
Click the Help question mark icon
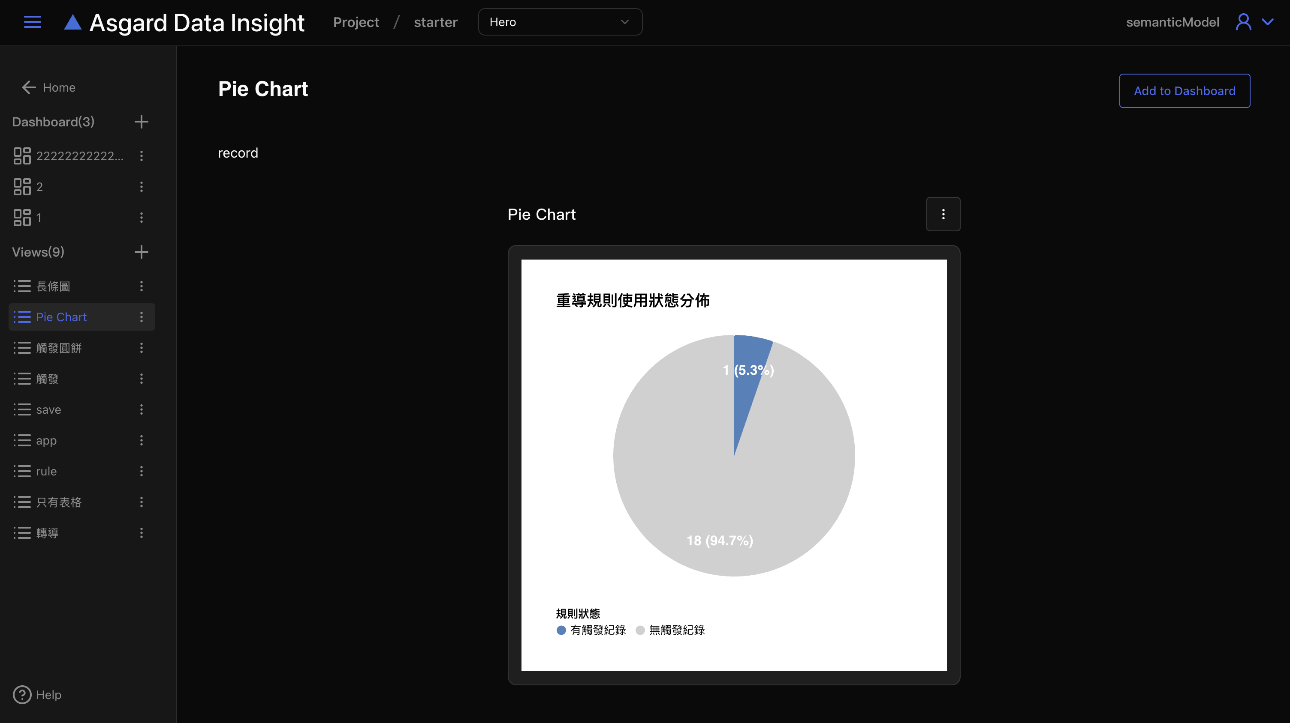[x=22, y=694]
